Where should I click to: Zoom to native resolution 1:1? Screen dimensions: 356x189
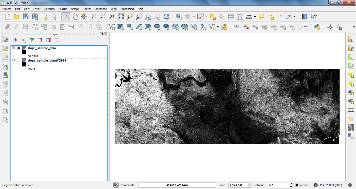(112, 17)
